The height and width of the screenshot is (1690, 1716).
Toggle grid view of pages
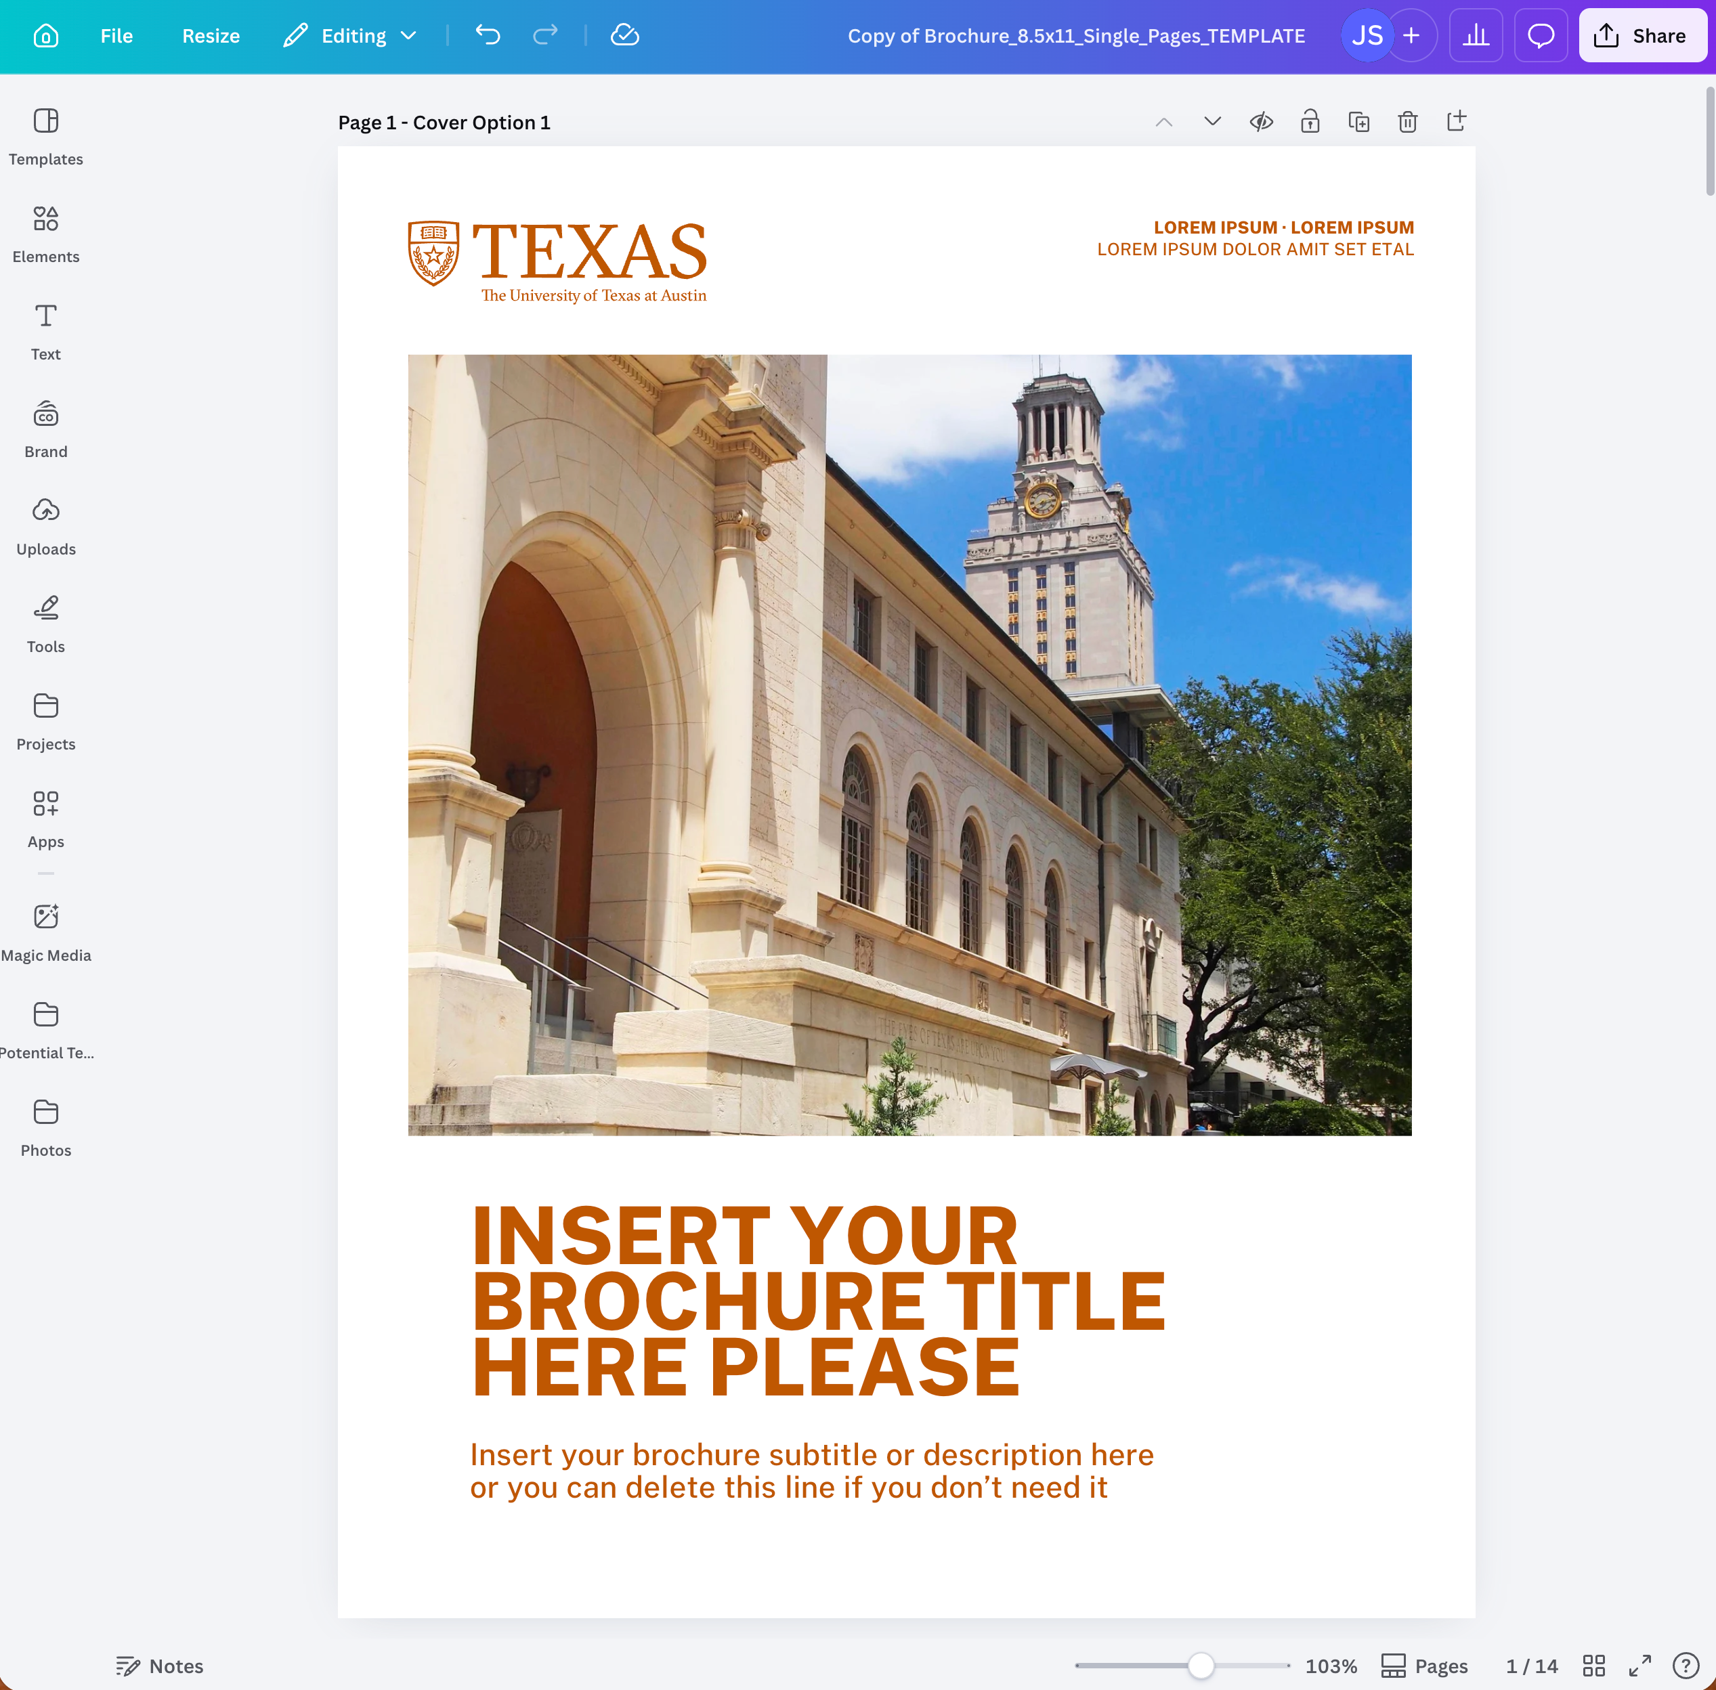click(1593, 1665)
